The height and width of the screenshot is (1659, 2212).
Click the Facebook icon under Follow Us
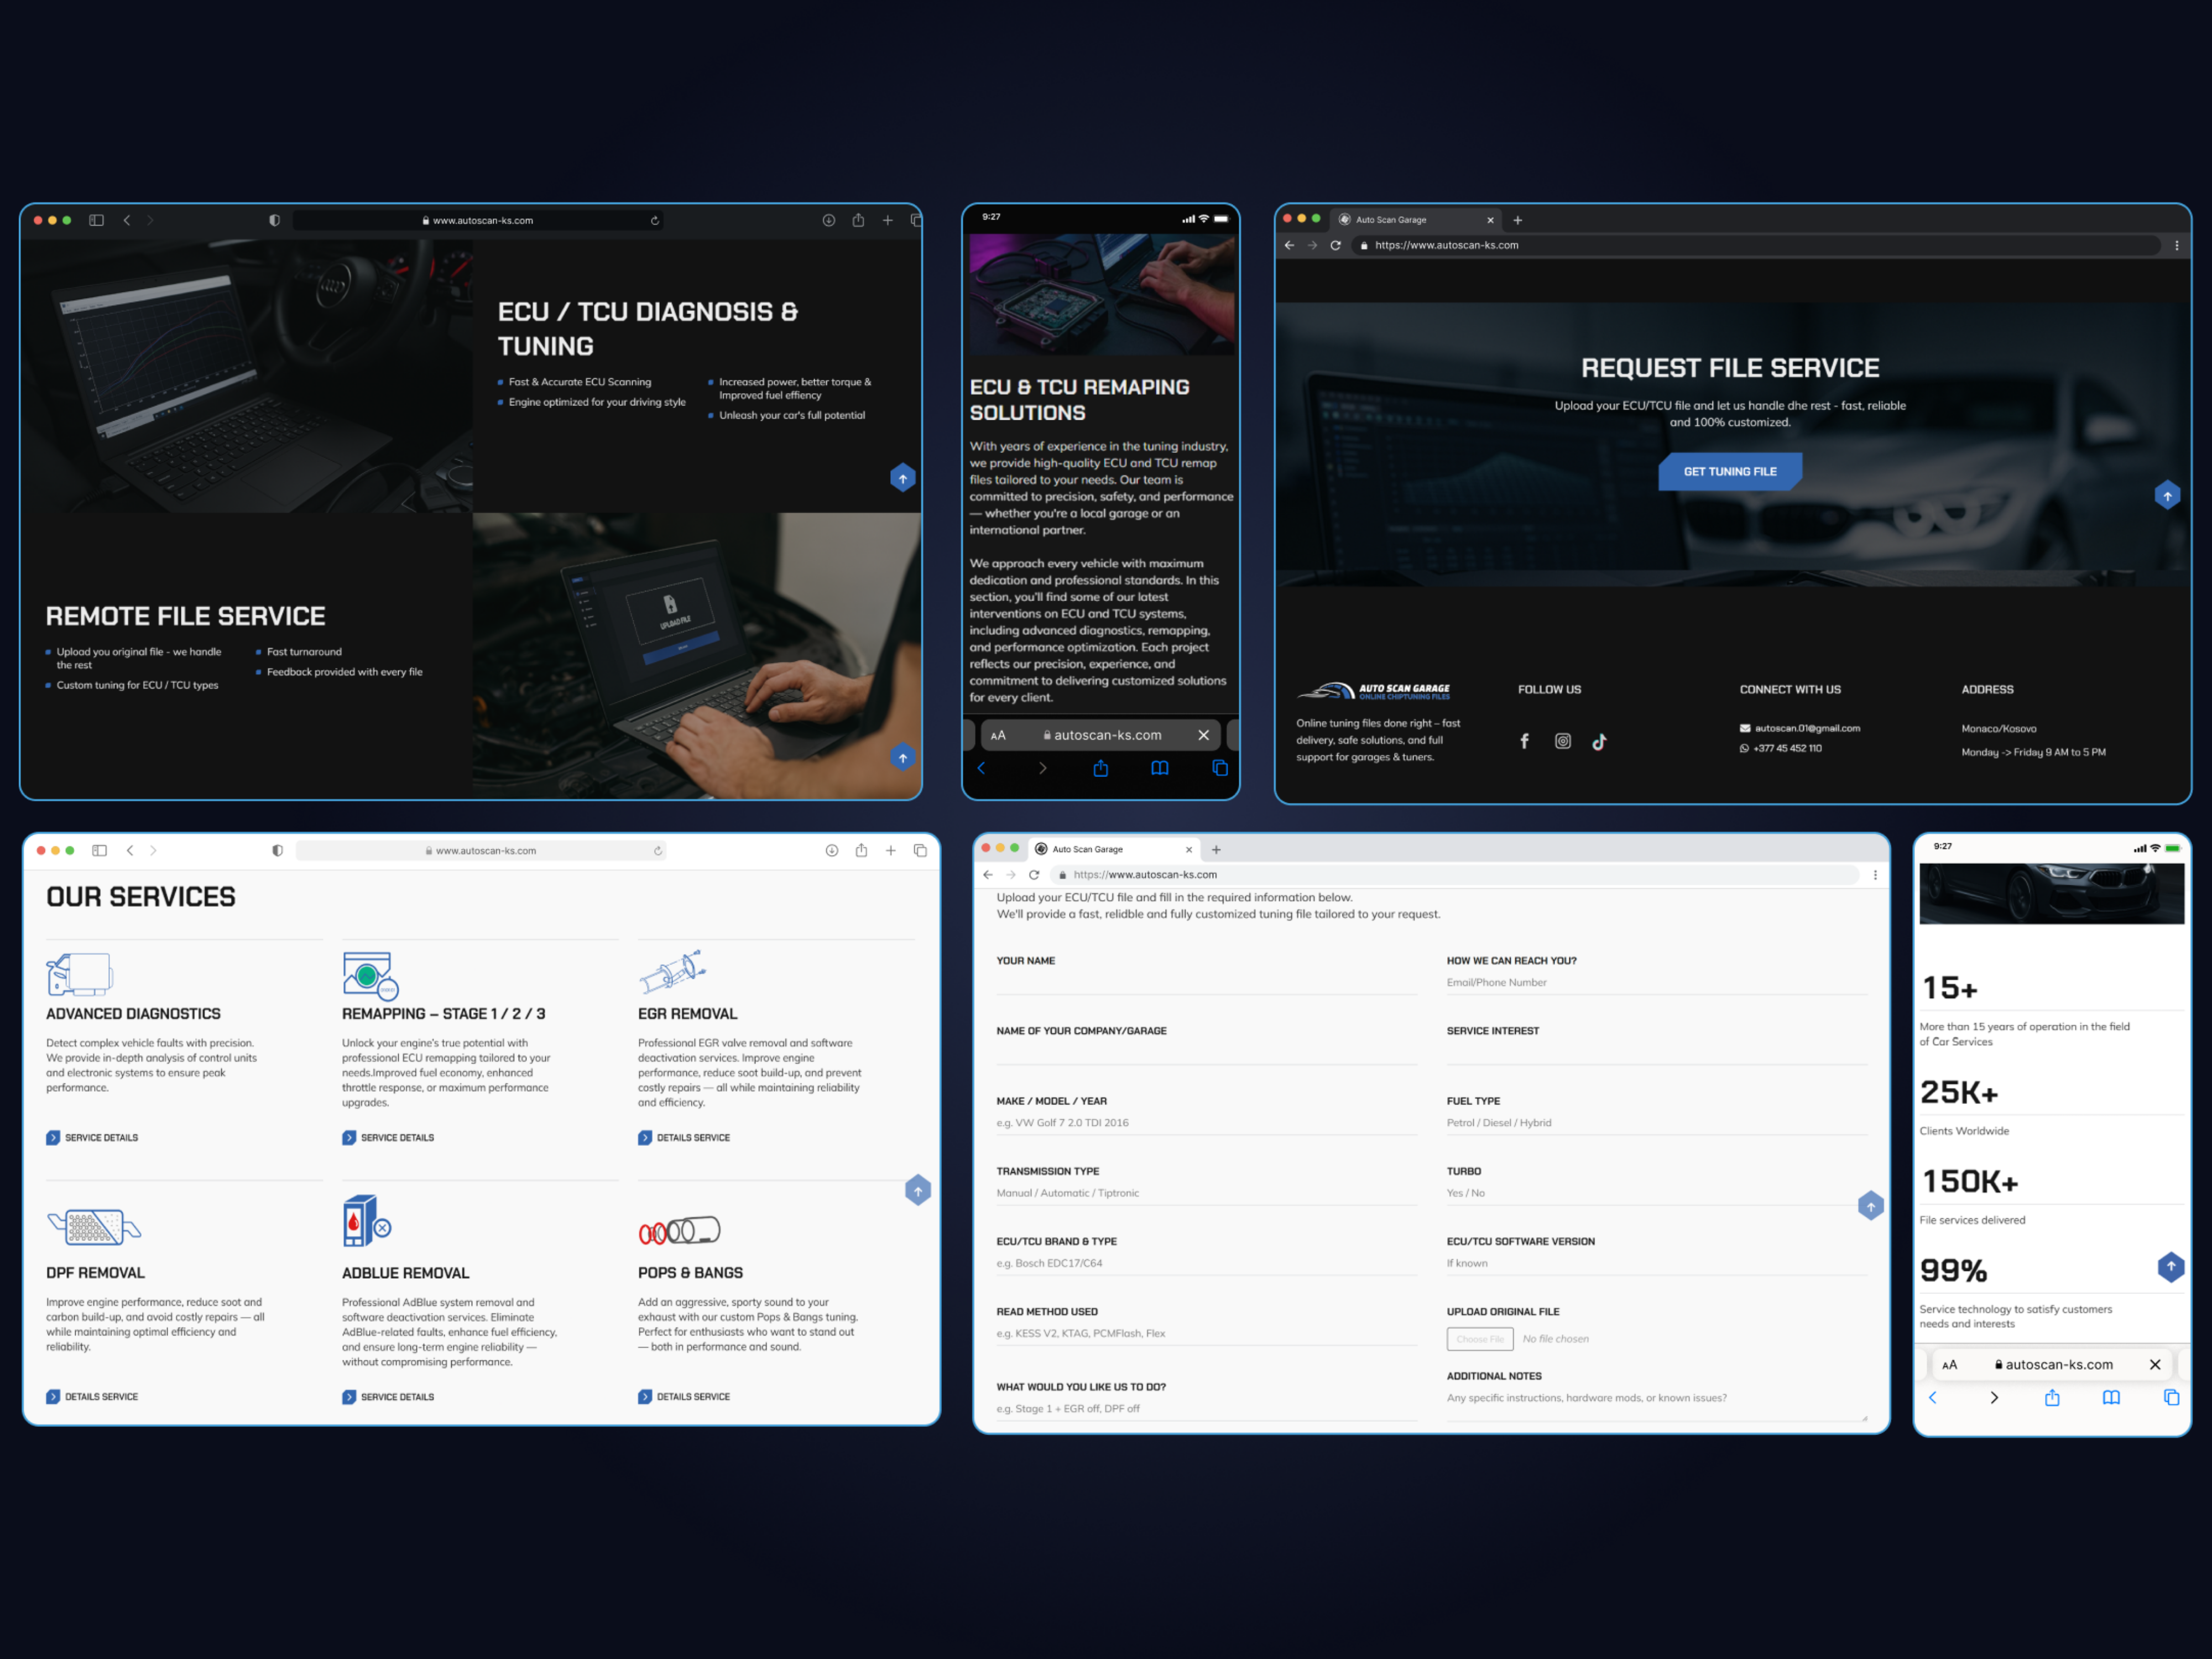click(x=1524, y=741)
